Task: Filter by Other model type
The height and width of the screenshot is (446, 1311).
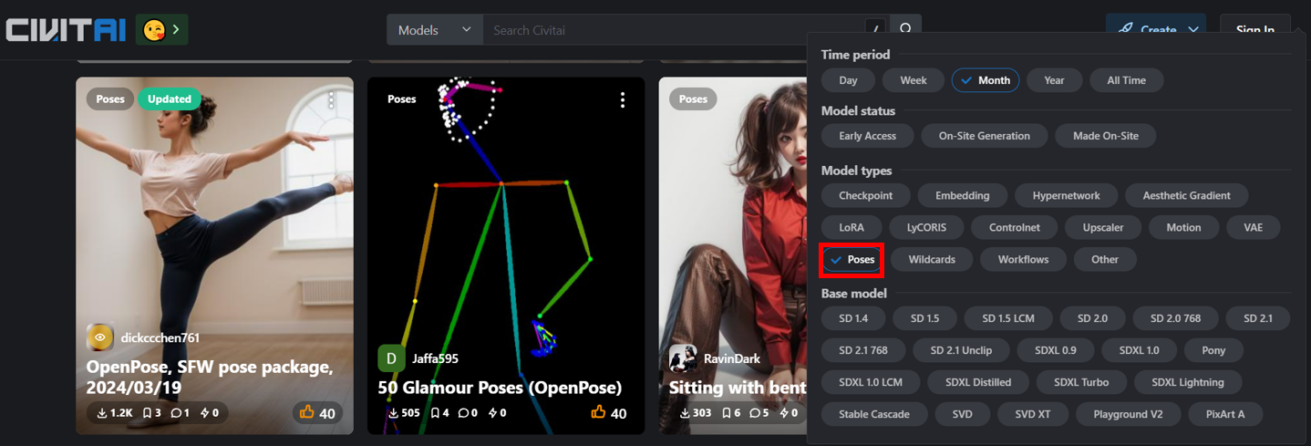Action: [x=1104, y=260]
